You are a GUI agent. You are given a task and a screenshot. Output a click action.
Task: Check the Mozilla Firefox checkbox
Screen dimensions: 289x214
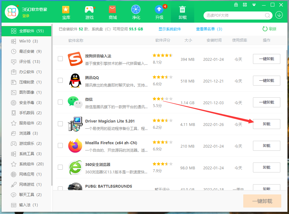pos(60,145)
